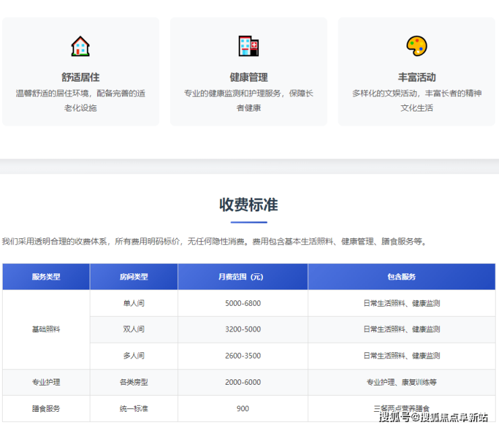This screenshot has width=499, height=428.
Task: Select the 单人间 room type cell
Action: point(134,303)
